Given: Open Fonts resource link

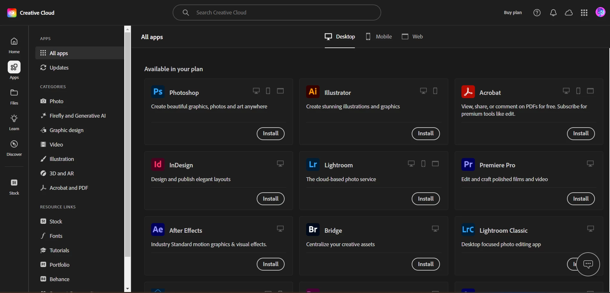Looking at the screenshot, I should tap(80, 236).
